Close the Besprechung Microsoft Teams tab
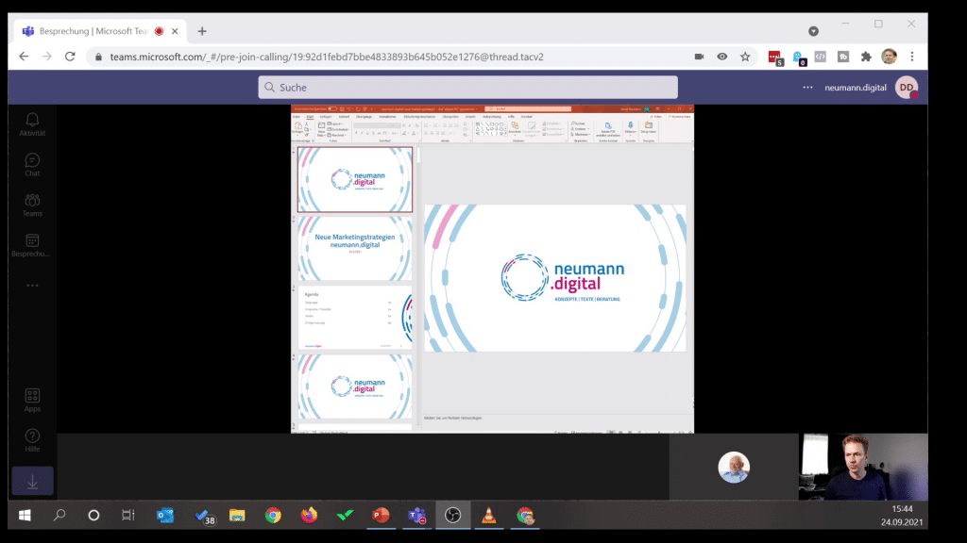This screenshot has width=967, height=543. [175, 31]
